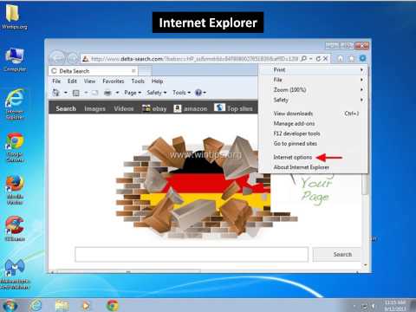Click the Read mail icon in command bar

pos(94,93)
